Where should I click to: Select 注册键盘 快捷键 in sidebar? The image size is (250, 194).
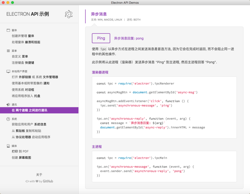[x=23, y=63]
